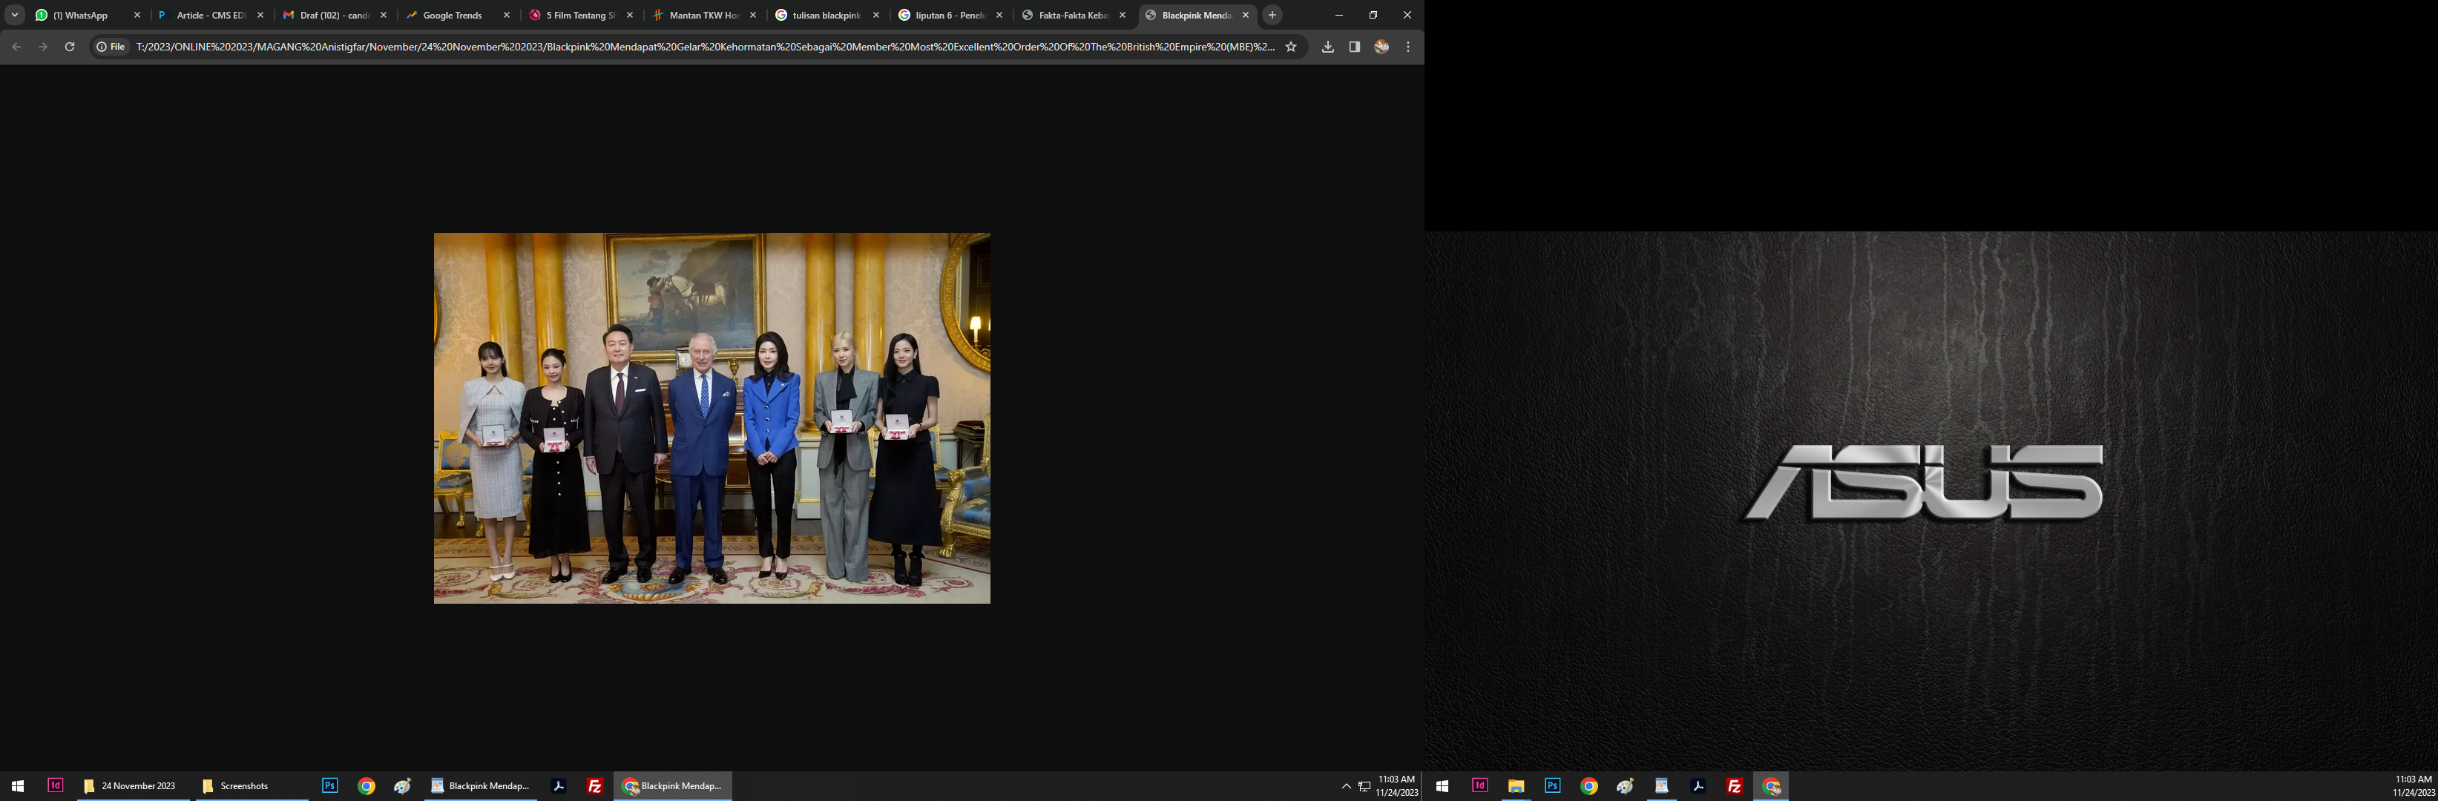Viewport: 2438px width, 801px height.
Task: Open Start menu on second monitor taskbar
Action: pyautogui.click(x=1442, y=786)
